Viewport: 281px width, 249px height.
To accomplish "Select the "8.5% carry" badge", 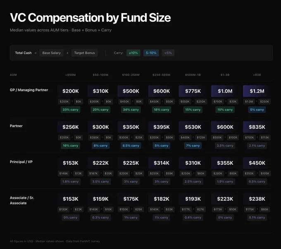I will [131, 146].
